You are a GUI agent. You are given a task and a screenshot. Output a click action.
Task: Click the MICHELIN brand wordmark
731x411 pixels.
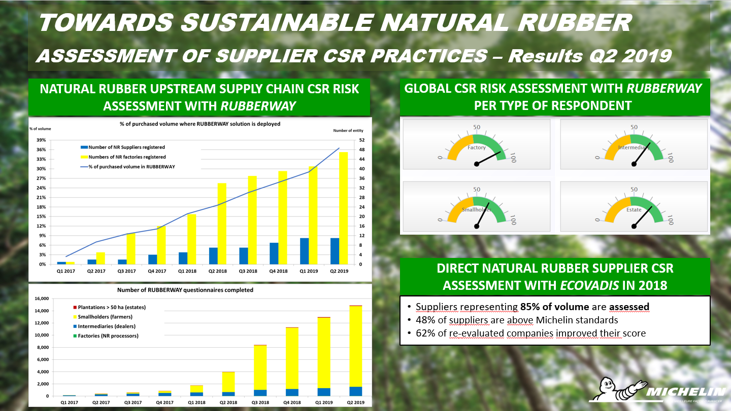click(x=686, y=392)
